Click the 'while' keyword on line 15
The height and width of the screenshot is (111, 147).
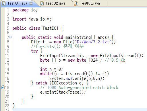coord(46,74)
